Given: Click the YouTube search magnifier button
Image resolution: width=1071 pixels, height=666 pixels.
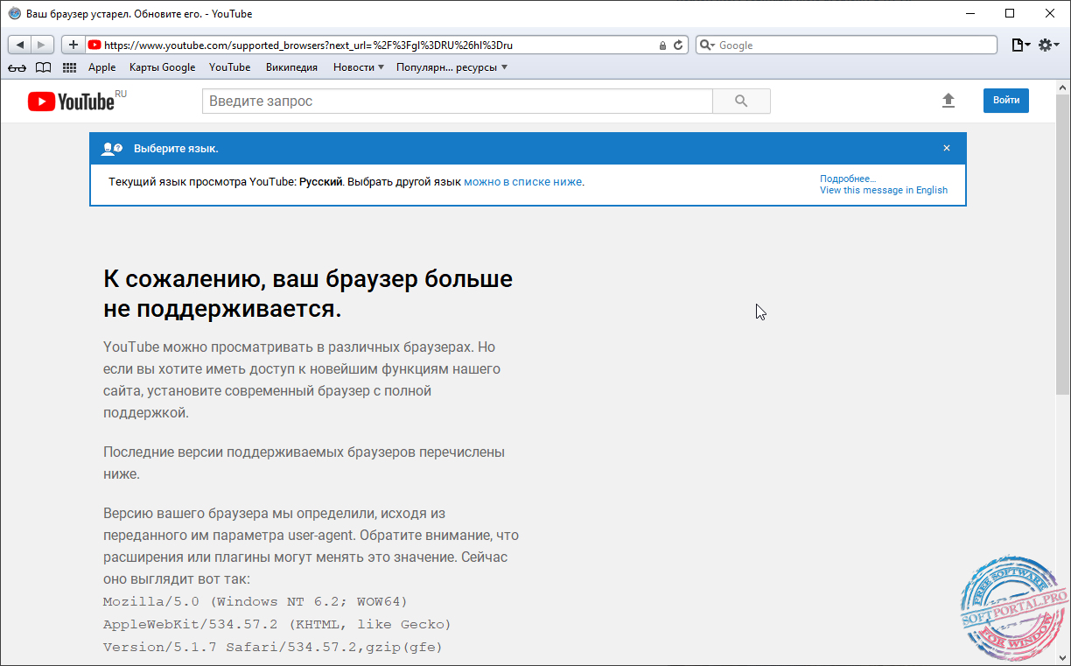Looking at the screenshot, I should [x=741, y=102].
